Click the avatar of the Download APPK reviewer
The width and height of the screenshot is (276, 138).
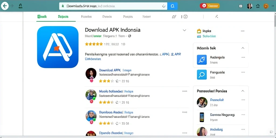[91, 74]
